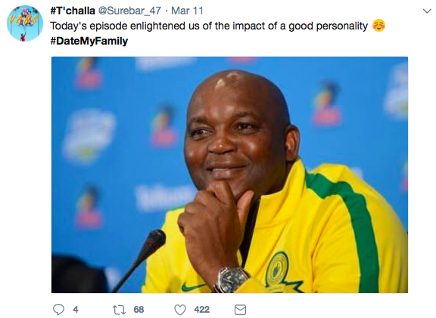This screenshot has height=318, width=436.
Task: Send tweet via envelope message icon
Action: tap(240, 310)
